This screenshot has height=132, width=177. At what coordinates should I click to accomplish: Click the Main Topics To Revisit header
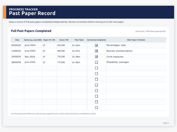[x=136, y=40]
